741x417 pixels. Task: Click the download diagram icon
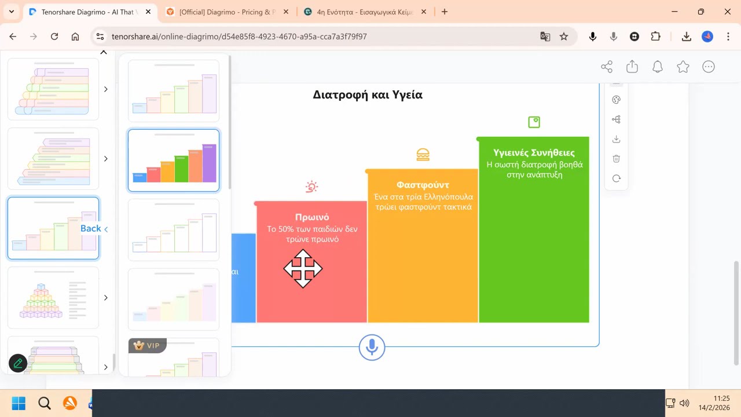(x=616, y=139)
